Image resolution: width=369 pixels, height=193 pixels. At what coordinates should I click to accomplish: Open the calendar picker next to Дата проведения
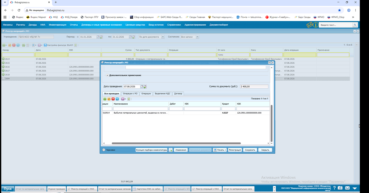click(x=142, y=86)
